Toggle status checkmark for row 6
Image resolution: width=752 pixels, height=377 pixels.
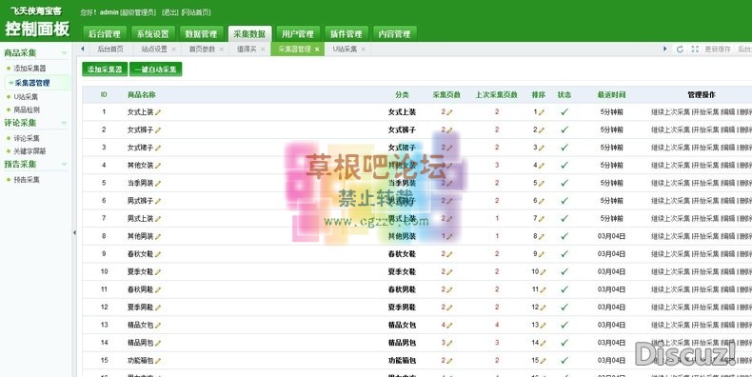tap(564, 201)
